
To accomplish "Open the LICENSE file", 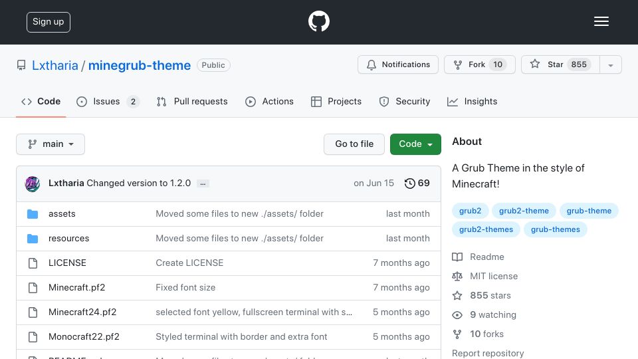I will point(67,263).
